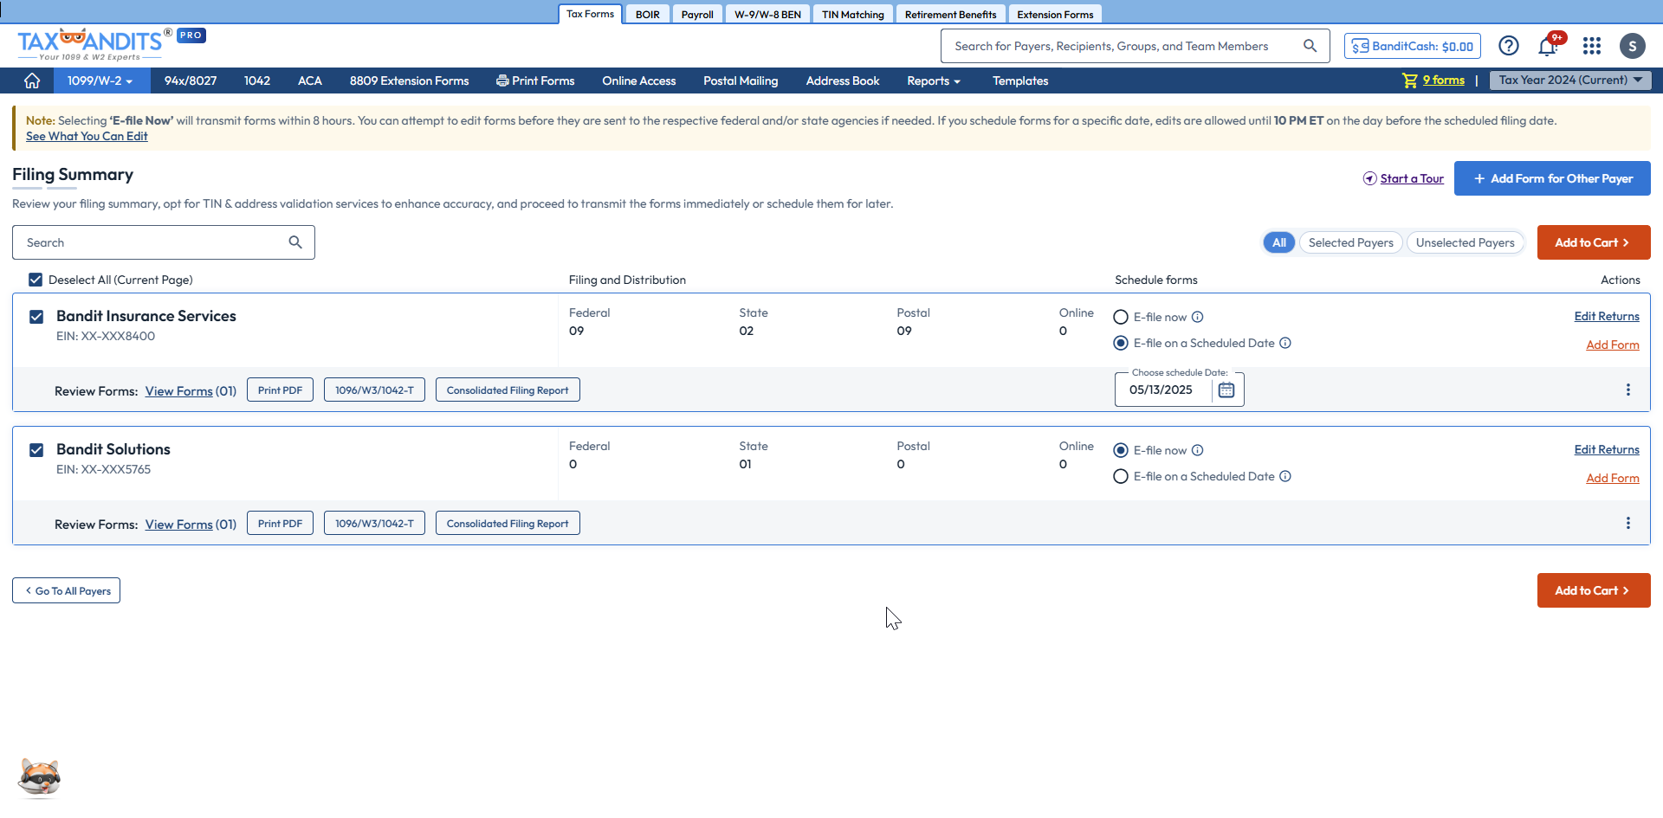1663x818 pixels.
Task: Click info icon for Bandit Insurance scheduled date
Action: pyautogui.click(x=1285, y=343)
